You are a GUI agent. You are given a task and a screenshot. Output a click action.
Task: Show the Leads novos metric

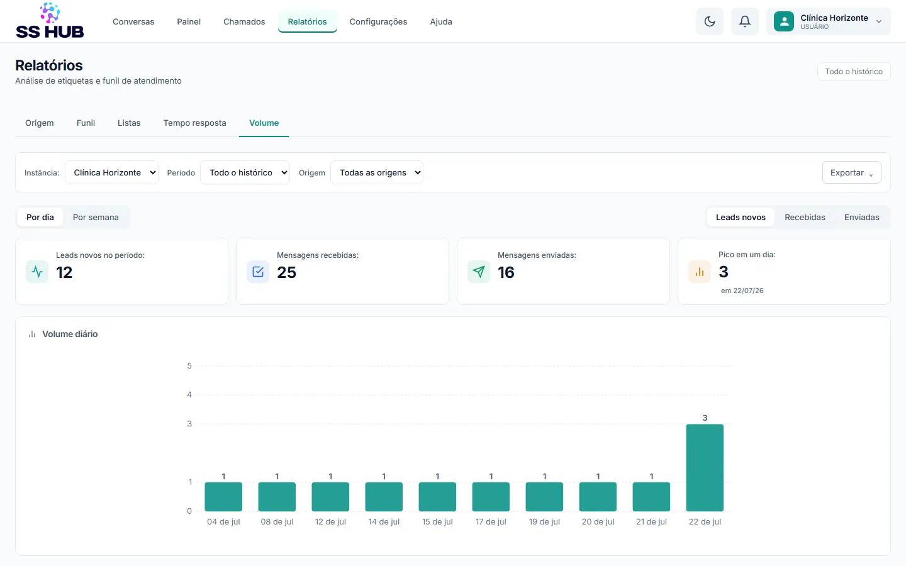(x=741, y=217)
